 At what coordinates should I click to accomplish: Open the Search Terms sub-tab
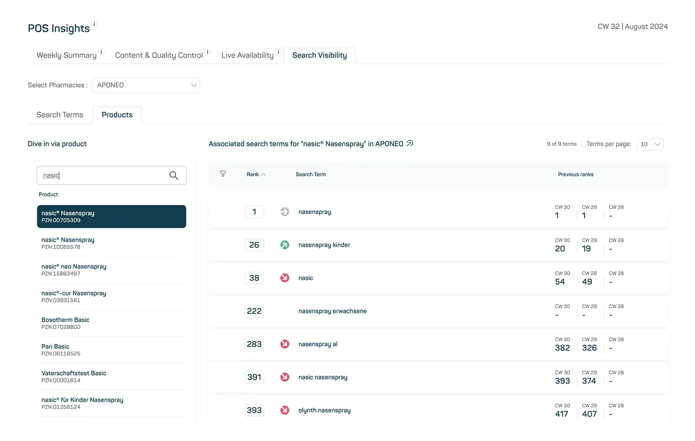click(60, 115)
